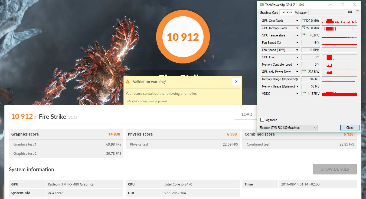The height and width of the screenshot is (199, 366).
Task: Minimize the GPU-Z window
Action: tap(330, 5)
